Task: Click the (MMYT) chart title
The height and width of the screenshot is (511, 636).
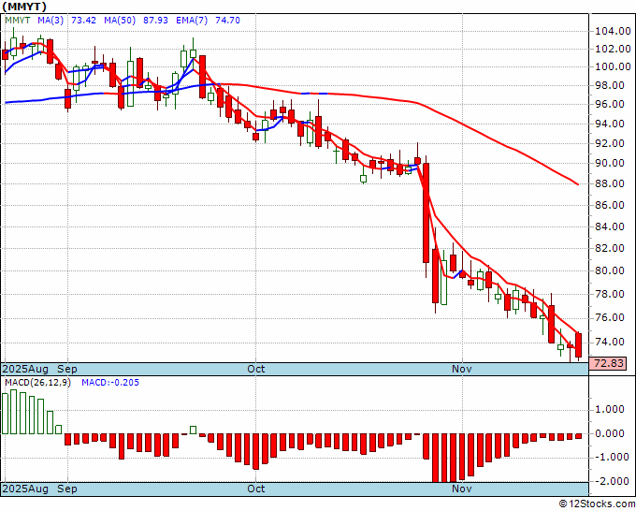Action: [24, 7]
